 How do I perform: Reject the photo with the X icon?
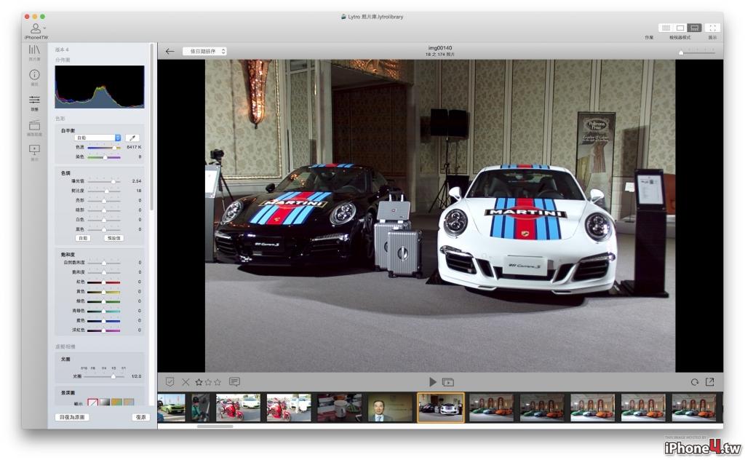point(186,382)
